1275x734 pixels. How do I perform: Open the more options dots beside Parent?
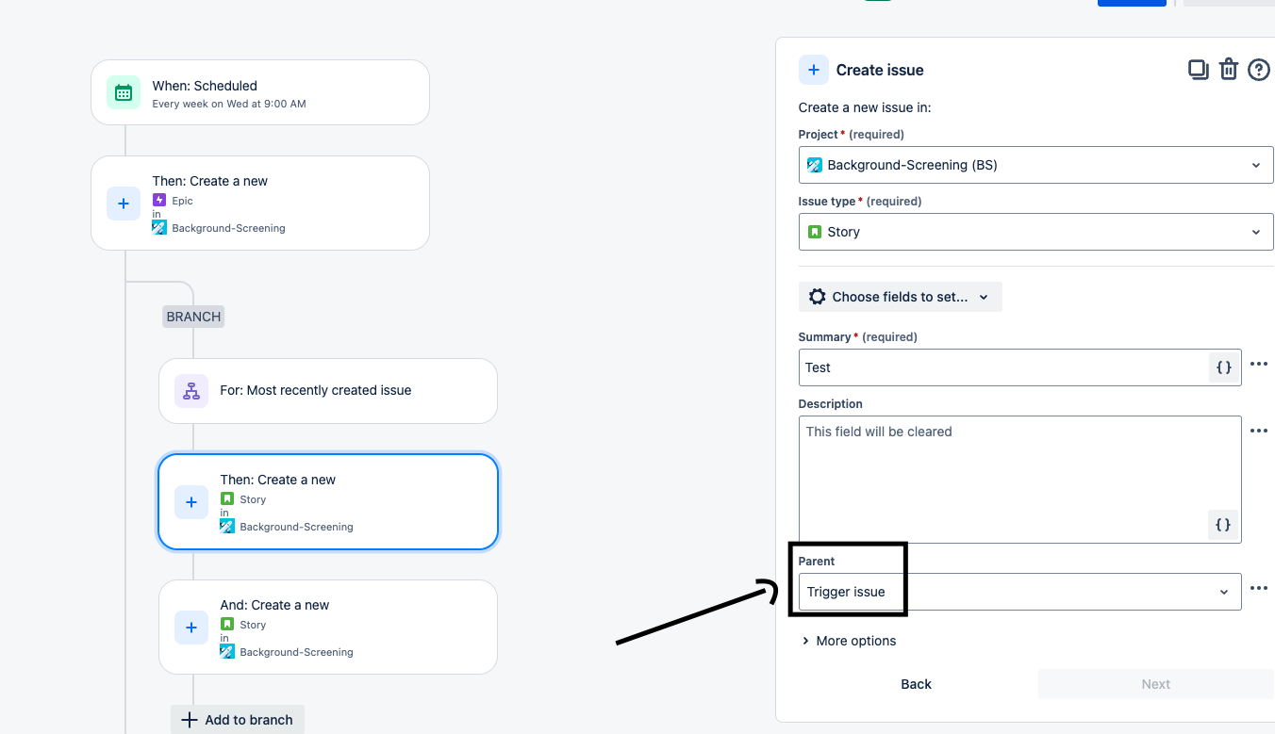click(1258, 588)
